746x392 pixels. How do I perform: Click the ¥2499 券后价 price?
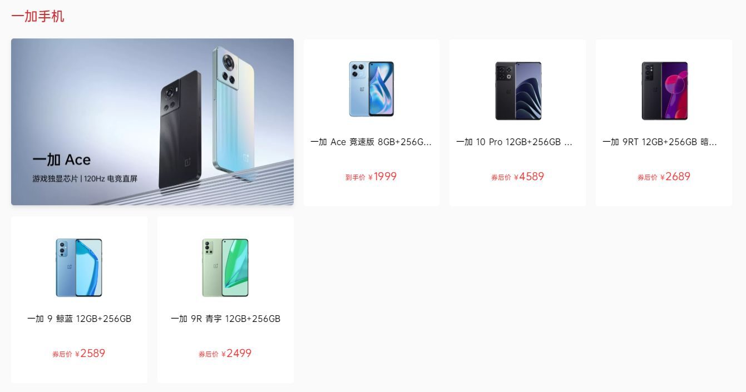225,354
